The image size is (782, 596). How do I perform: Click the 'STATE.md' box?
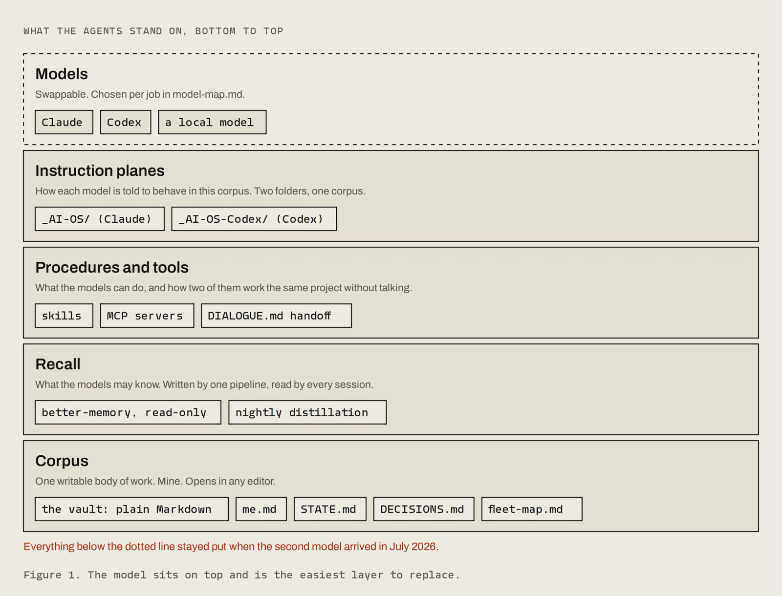(x=330, y=509)
